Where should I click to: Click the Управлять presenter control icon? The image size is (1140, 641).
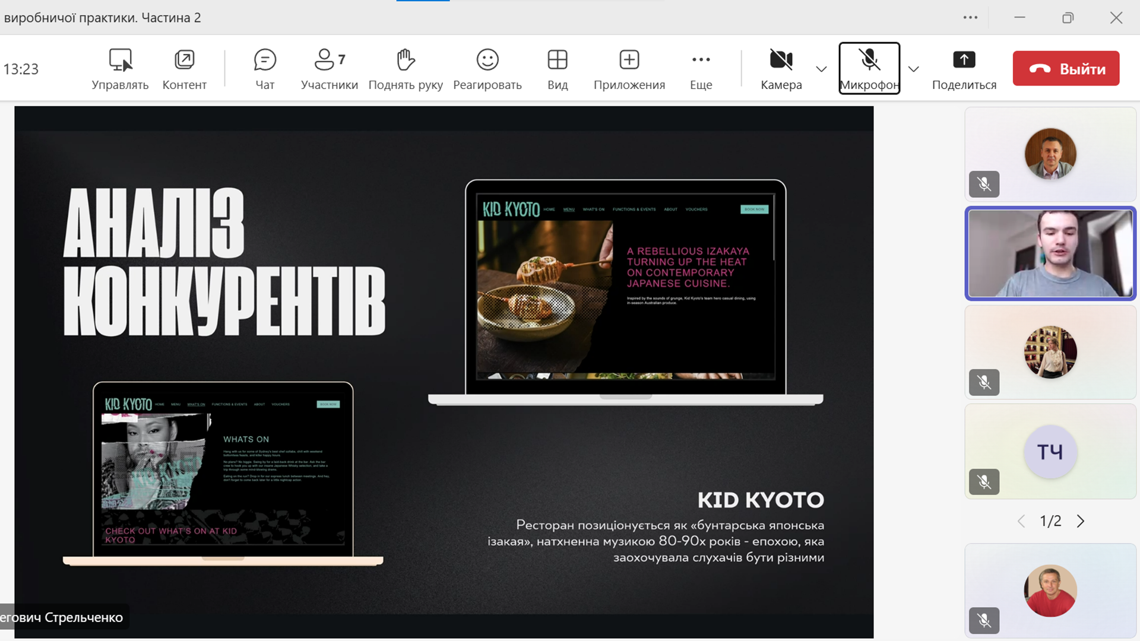pos(120,60)
